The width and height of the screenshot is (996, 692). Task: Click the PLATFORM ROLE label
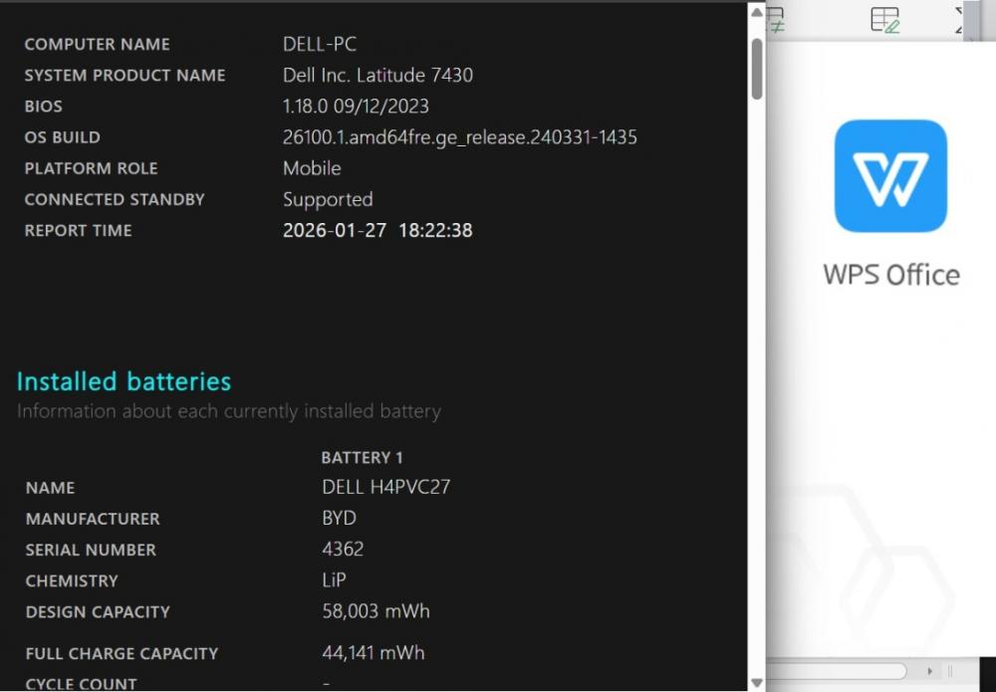(x=91, y=169)
